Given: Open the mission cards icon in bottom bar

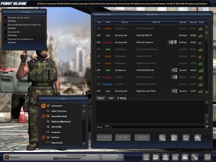Looking at the screenshot, I should tap(156, 157).
